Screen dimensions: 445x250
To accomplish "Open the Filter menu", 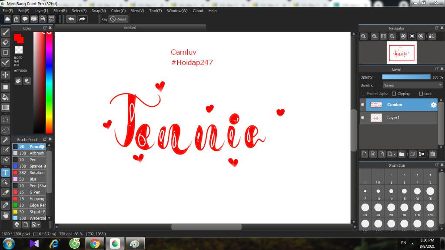I will [x=60, y=11].
